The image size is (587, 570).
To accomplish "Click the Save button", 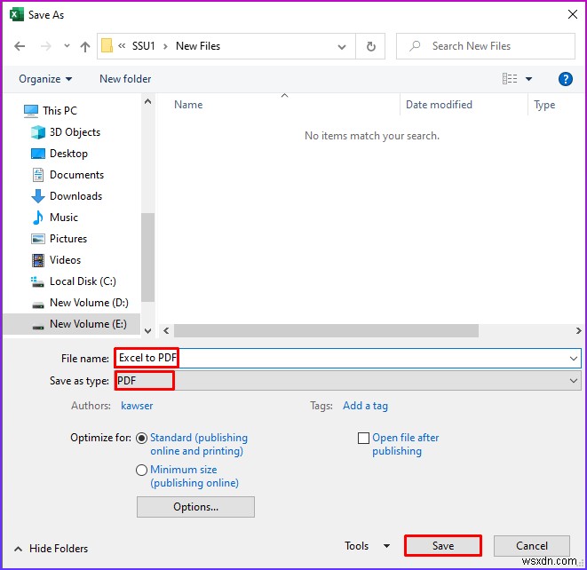I will [x=443, y=546].
